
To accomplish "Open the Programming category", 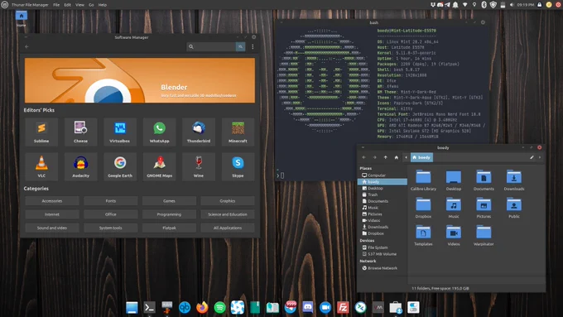I will coord(169,214).
